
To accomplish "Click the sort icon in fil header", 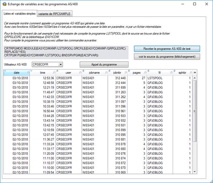I will 149,71.
